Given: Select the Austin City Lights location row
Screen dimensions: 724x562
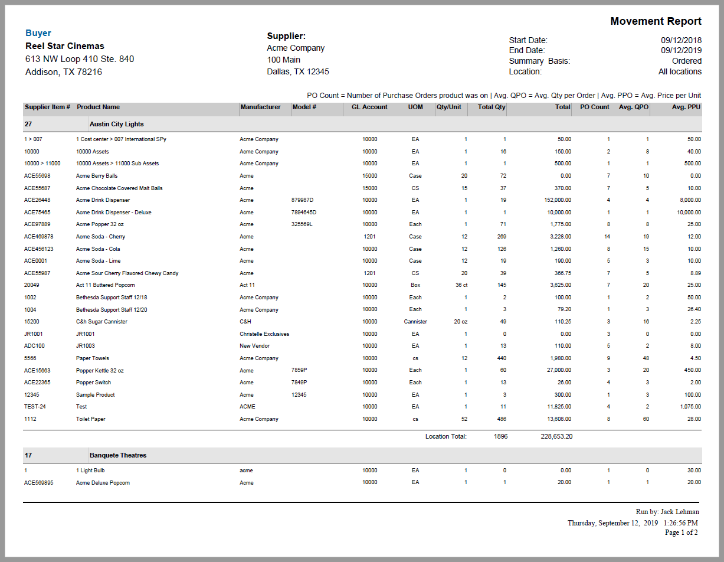Looking at the screenshot, I should click(116, 124).
